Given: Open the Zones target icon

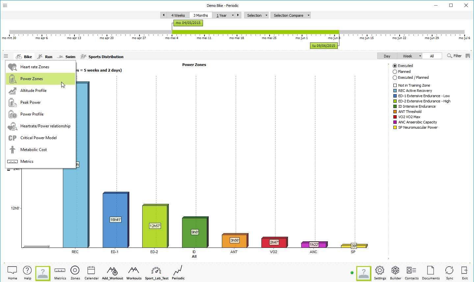Looking at the screenshot, I should tap(75, 270).
